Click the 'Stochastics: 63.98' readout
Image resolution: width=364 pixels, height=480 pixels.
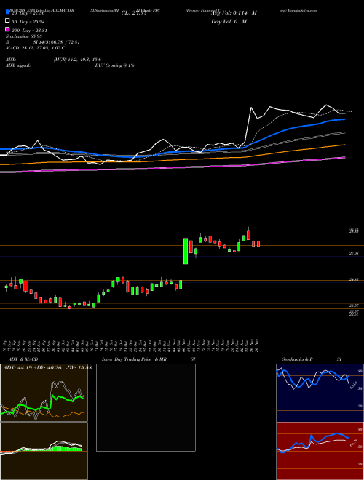point(24,36)
